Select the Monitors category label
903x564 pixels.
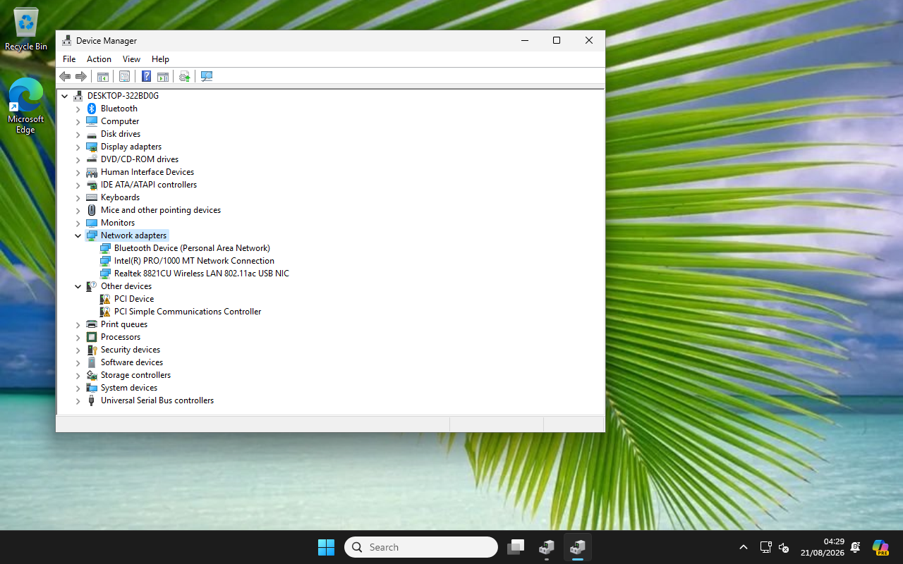click(x=118, y=223)
